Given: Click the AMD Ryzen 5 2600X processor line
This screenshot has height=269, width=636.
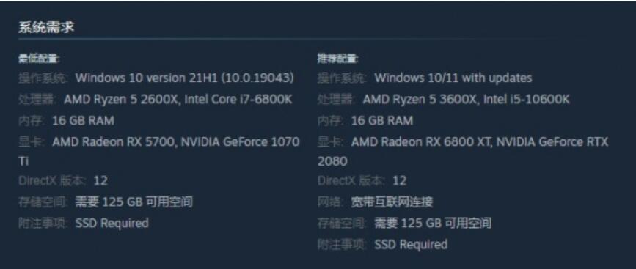Looking at the screenshot, I should (x=178, y=99).
